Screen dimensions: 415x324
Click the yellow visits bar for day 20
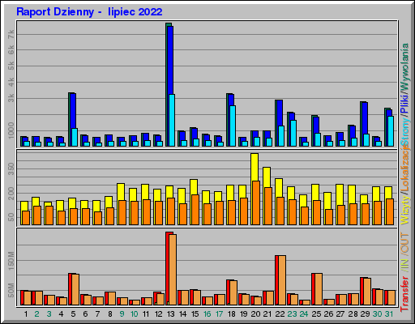click(255, 167)
